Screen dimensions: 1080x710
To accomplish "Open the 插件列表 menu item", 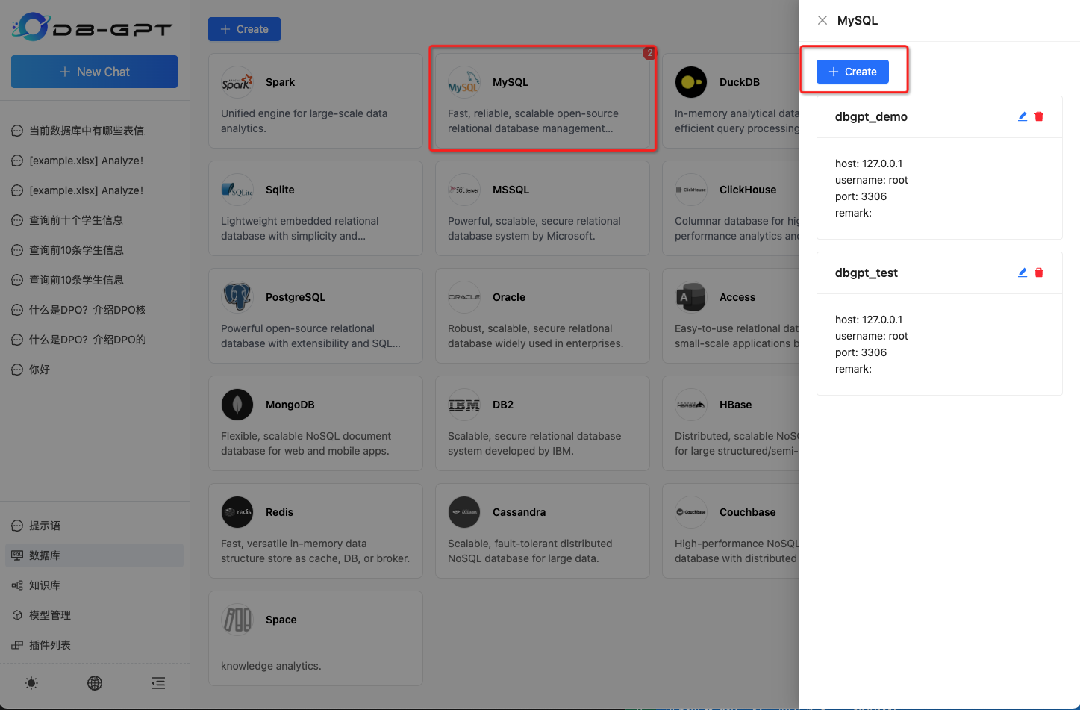I will pyautogui.click(x=94, y=645).
